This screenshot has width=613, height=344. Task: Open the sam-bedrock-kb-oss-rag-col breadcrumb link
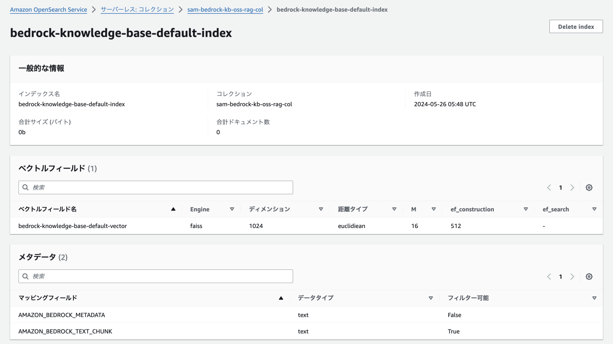225,10
